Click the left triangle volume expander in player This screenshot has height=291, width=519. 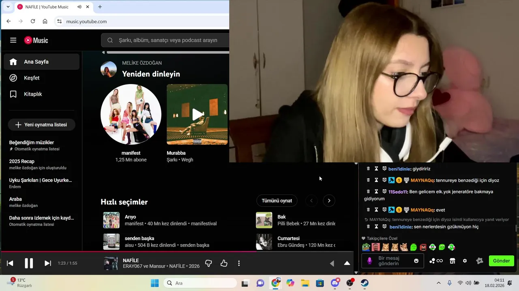tap(332, 263)
